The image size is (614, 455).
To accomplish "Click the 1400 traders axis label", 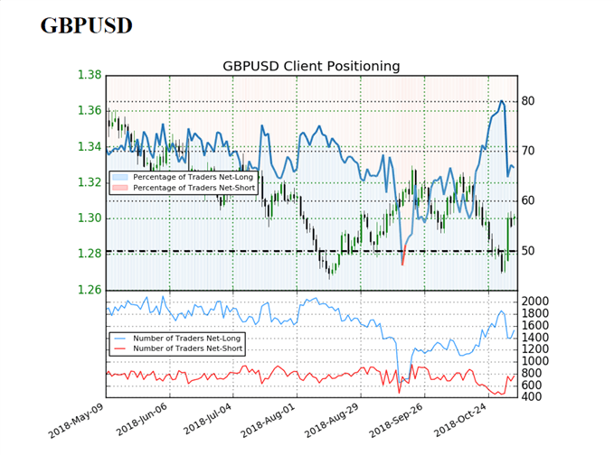I will point(535,338).
